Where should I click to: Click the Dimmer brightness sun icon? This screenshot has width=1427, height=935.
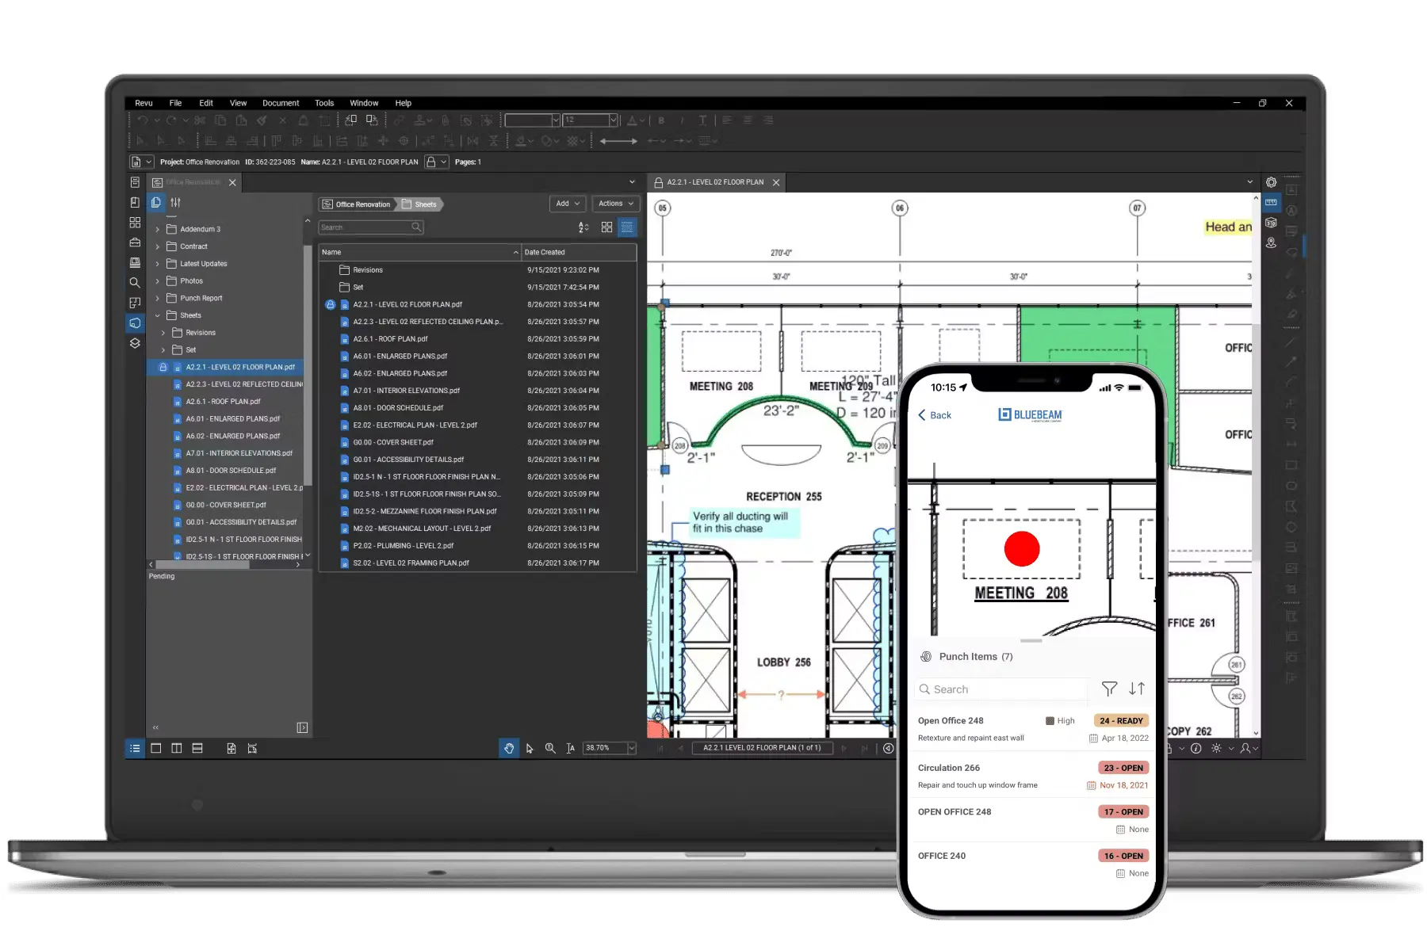coord(1216,748)
